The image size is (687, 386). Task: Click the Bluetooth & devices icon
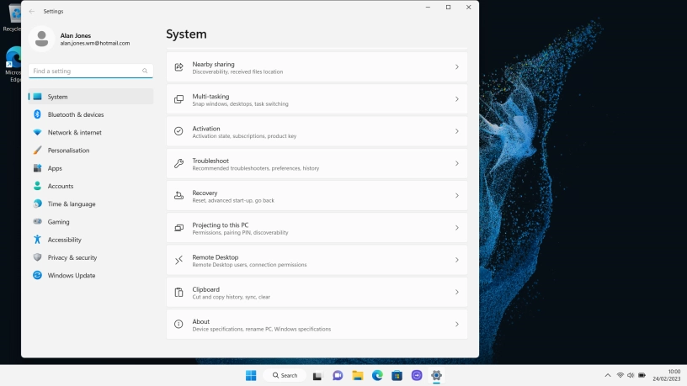click(x=37, y=114)
